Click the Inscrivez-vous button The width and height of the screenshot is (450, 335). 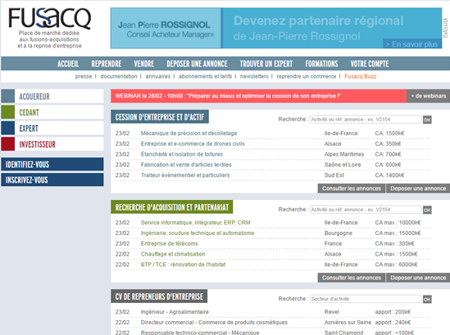(52, 180)
